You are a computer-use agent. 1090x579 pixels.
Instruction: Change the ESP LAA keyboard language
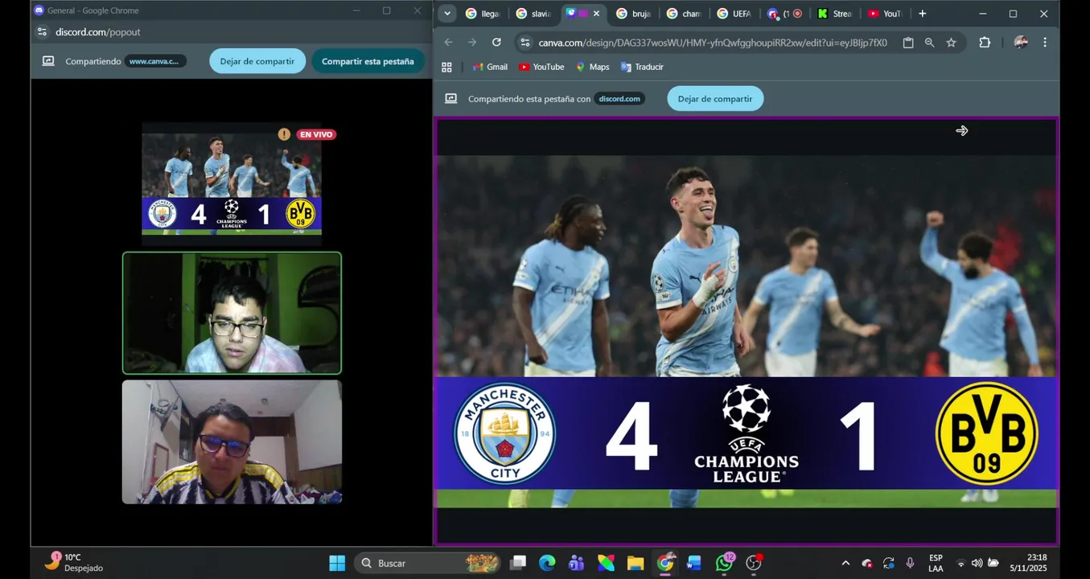936,563
